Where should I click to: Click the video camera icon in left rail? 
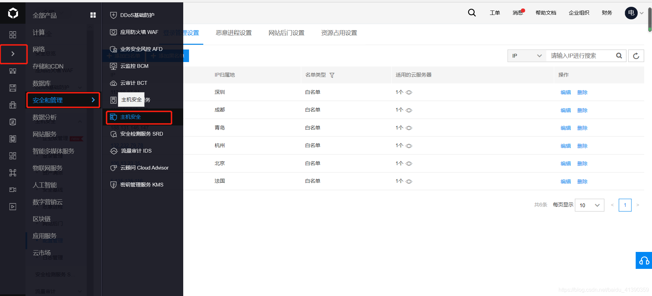click(x=13, y=190)
